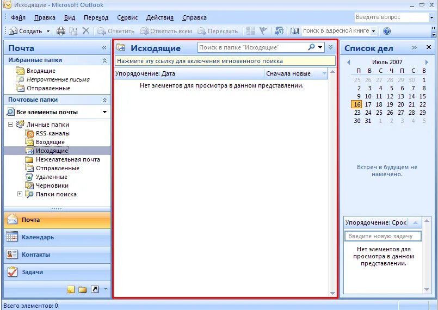This screenshot has height=310, width=438.
Task: Click the Ответить всем button
Action: (x=166, y=31)
